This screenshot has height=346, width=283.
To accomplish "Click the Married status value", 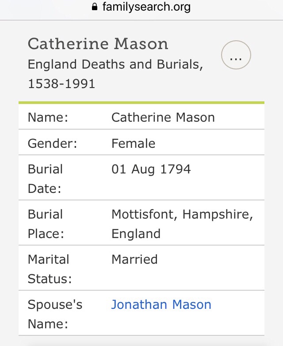I will (x=134, y=259).
